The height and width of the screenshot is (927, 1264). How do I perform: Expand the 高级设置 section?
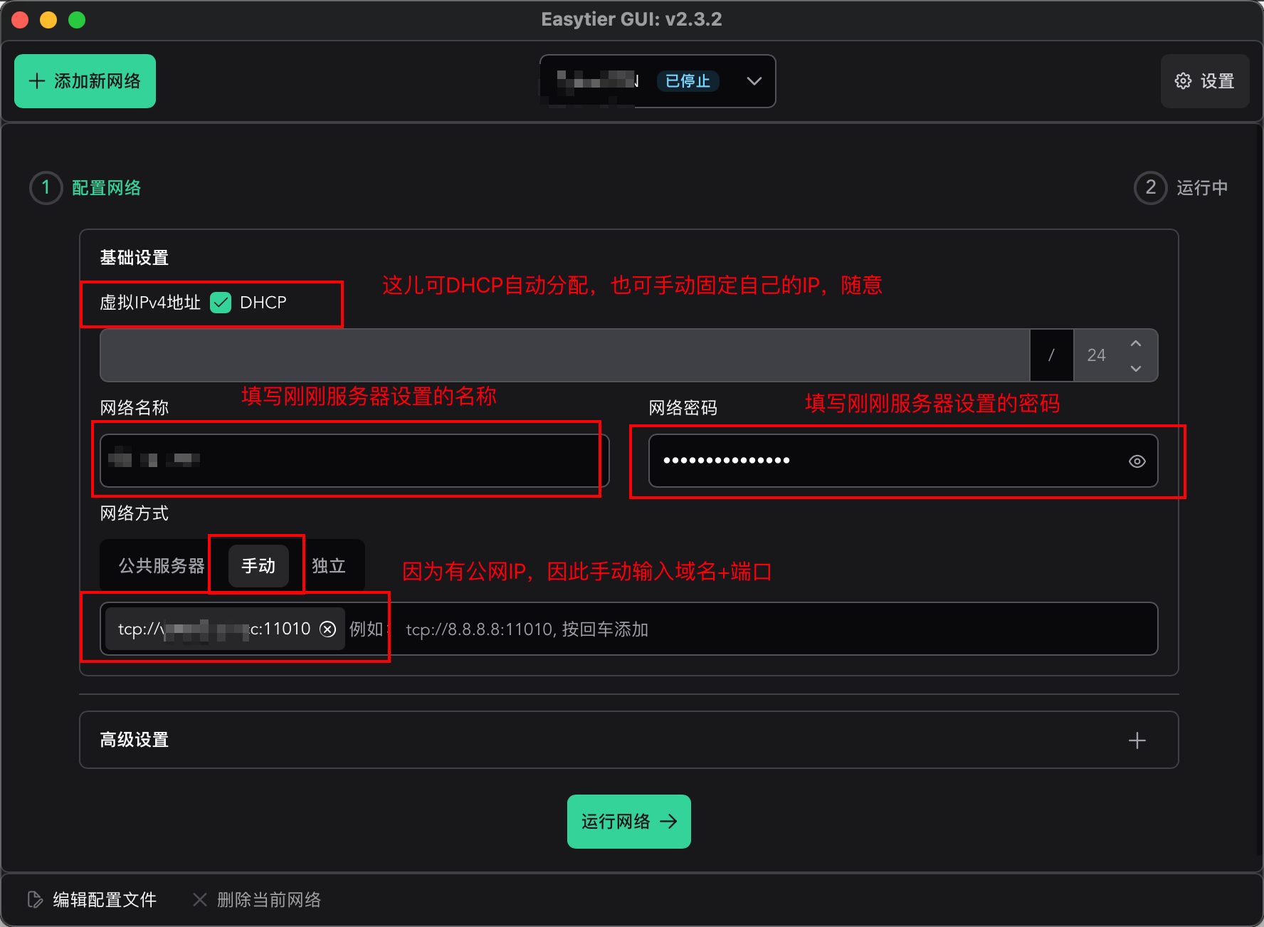tap(1137, 740)
